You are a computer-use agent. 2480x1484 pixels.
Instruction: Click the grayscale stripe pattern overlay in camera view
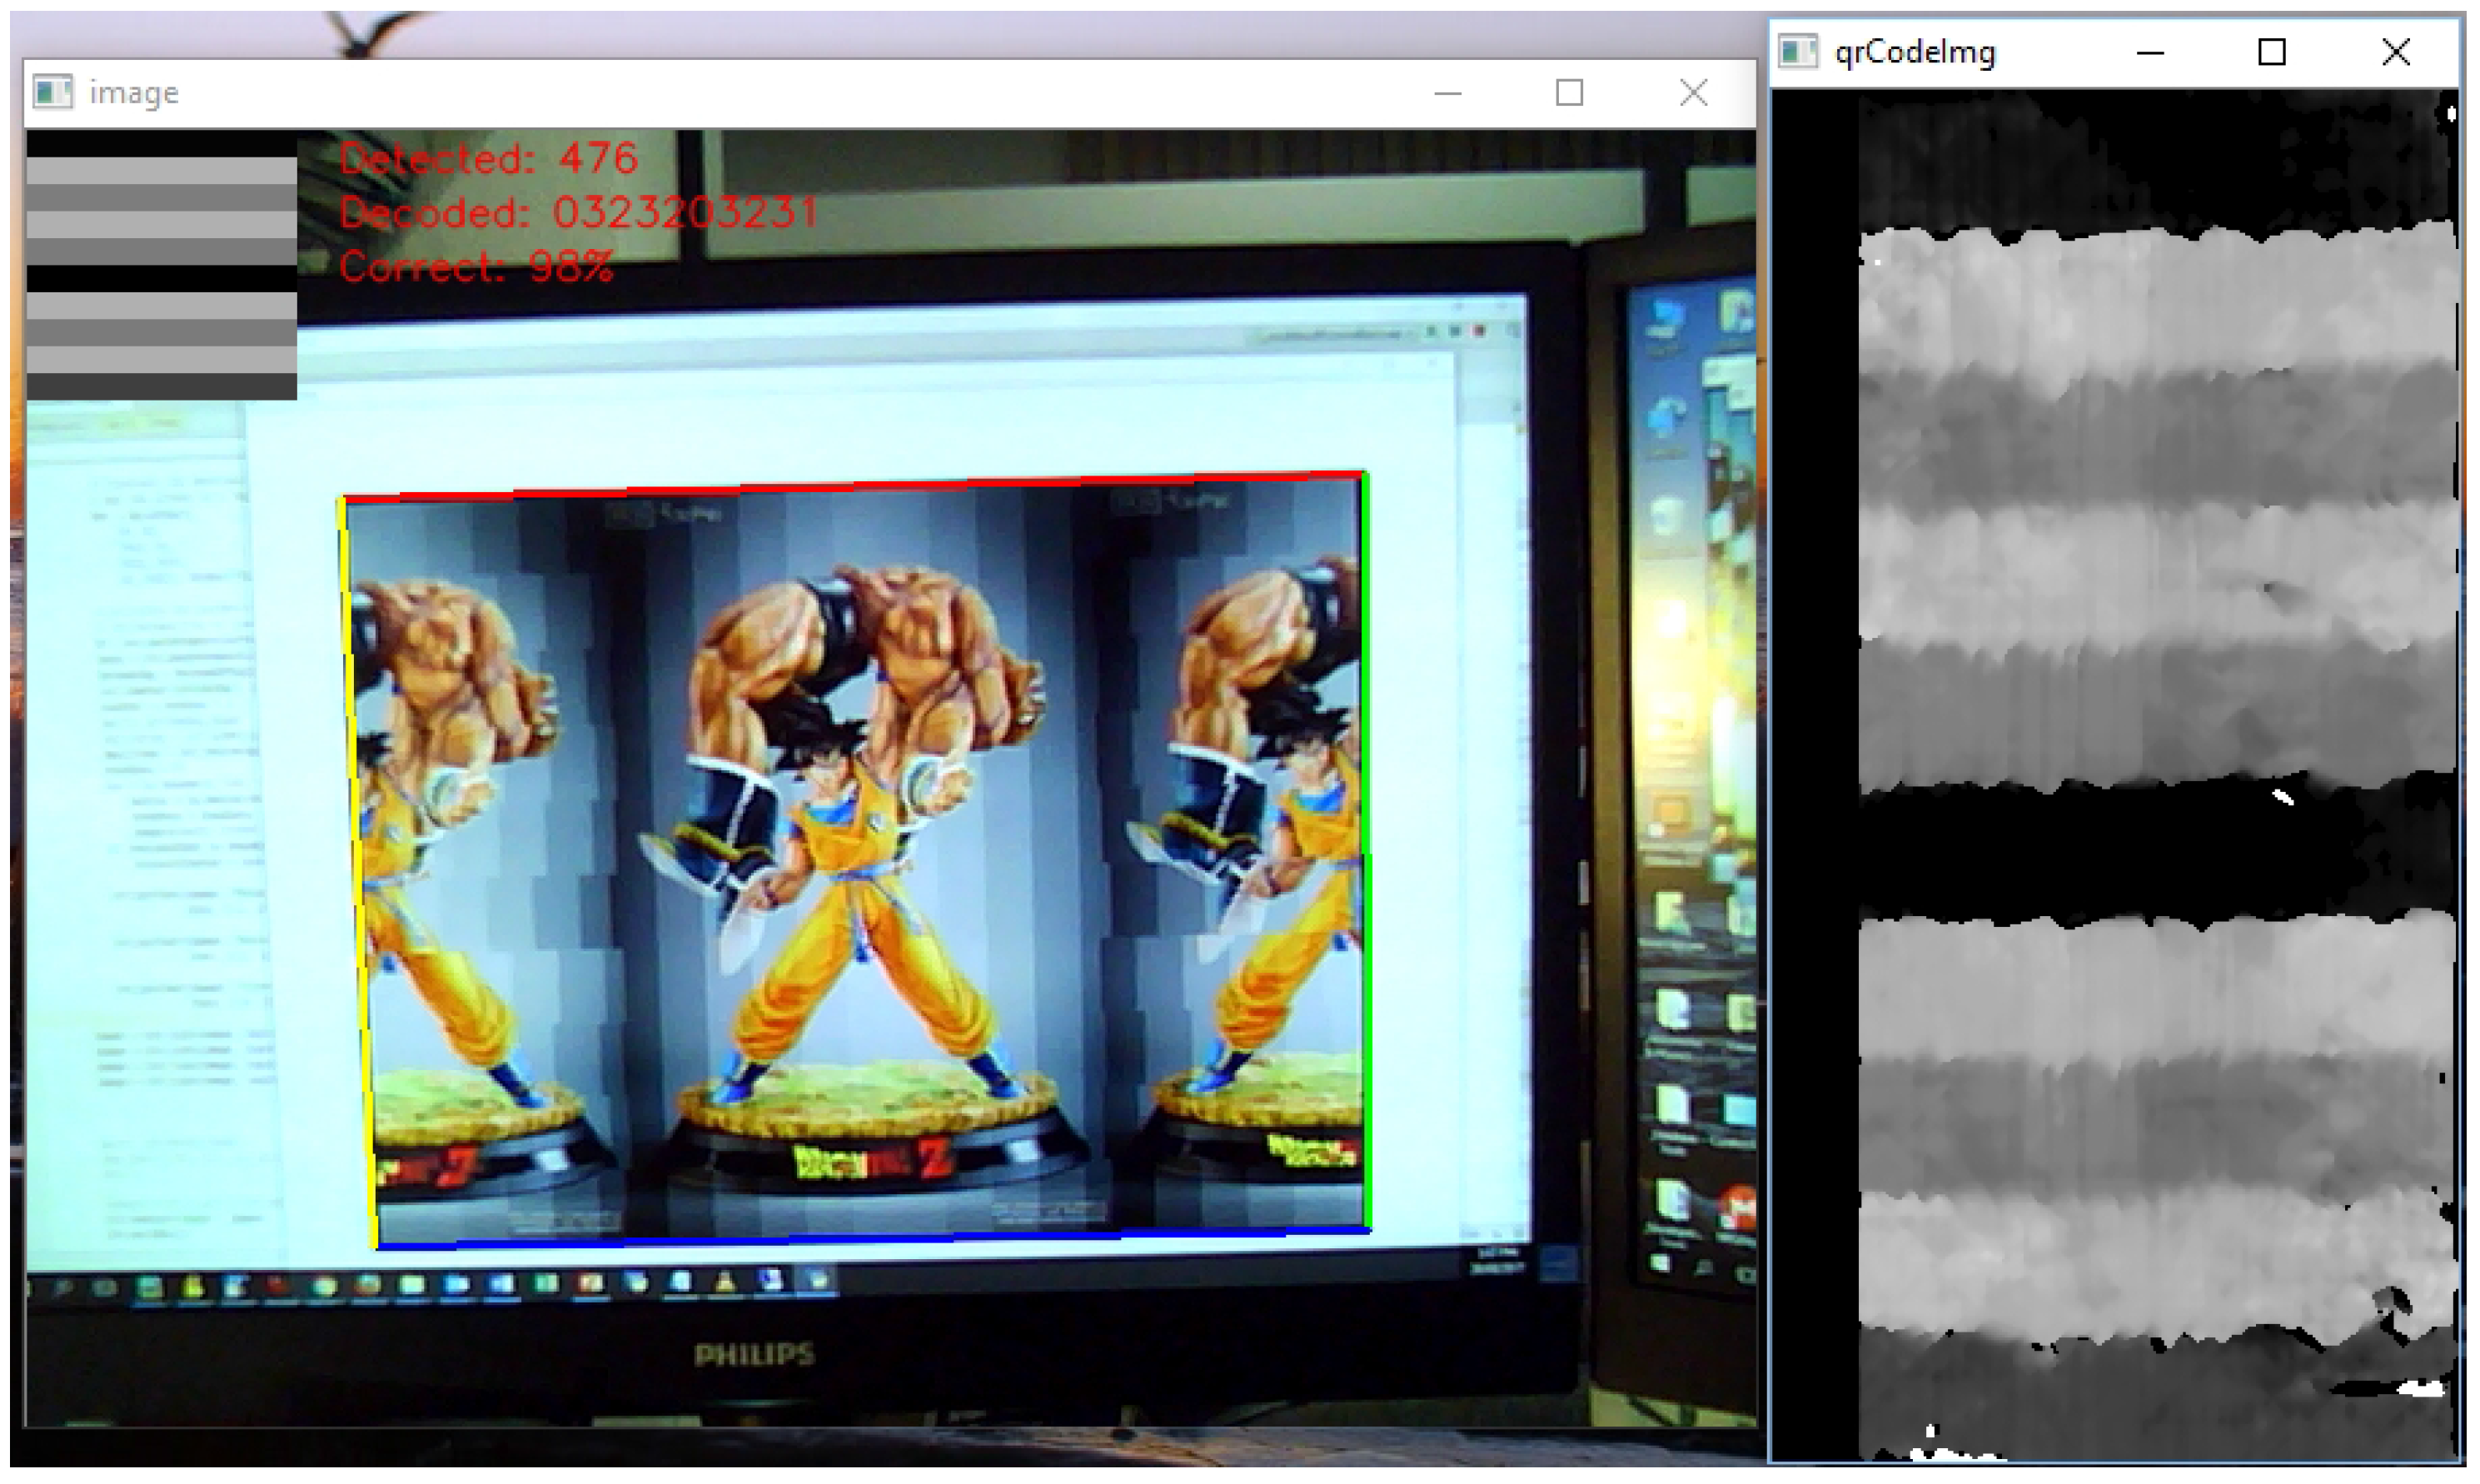click(161, 265)
